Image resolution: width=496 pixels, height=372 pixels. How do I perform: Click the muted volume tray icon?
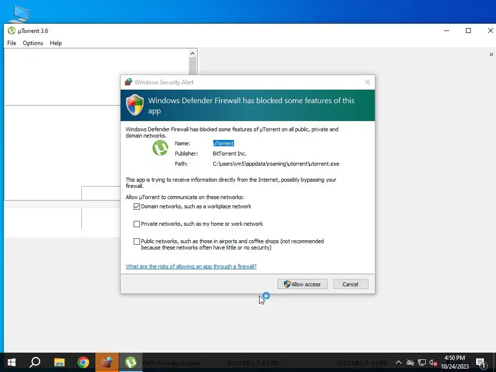tap(433, 362)
